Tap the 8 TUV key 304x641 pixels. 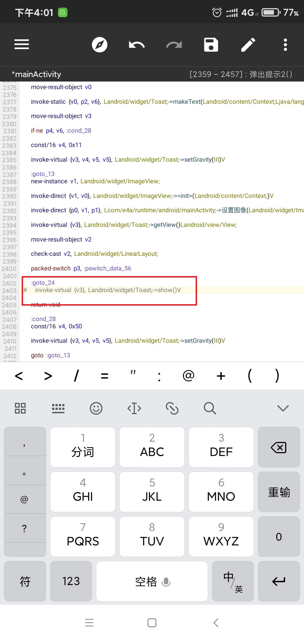point(152,536)
